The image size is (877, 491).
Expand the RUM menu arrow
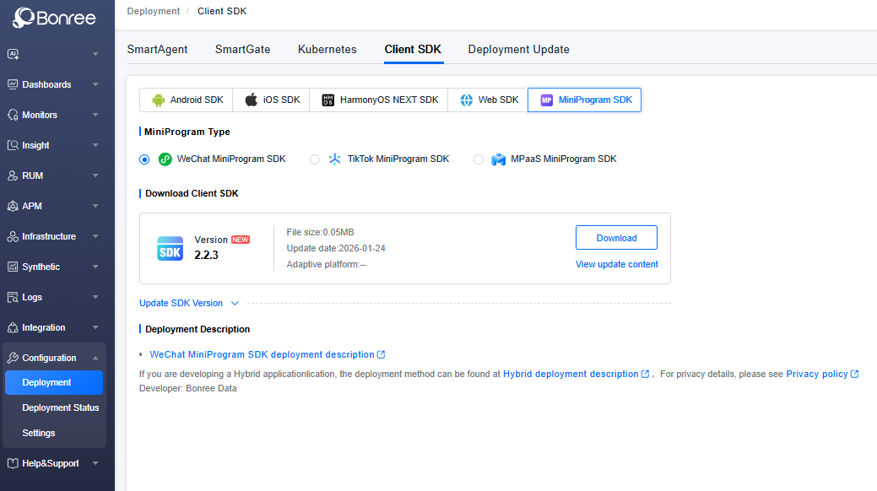[x=95, y=175]
